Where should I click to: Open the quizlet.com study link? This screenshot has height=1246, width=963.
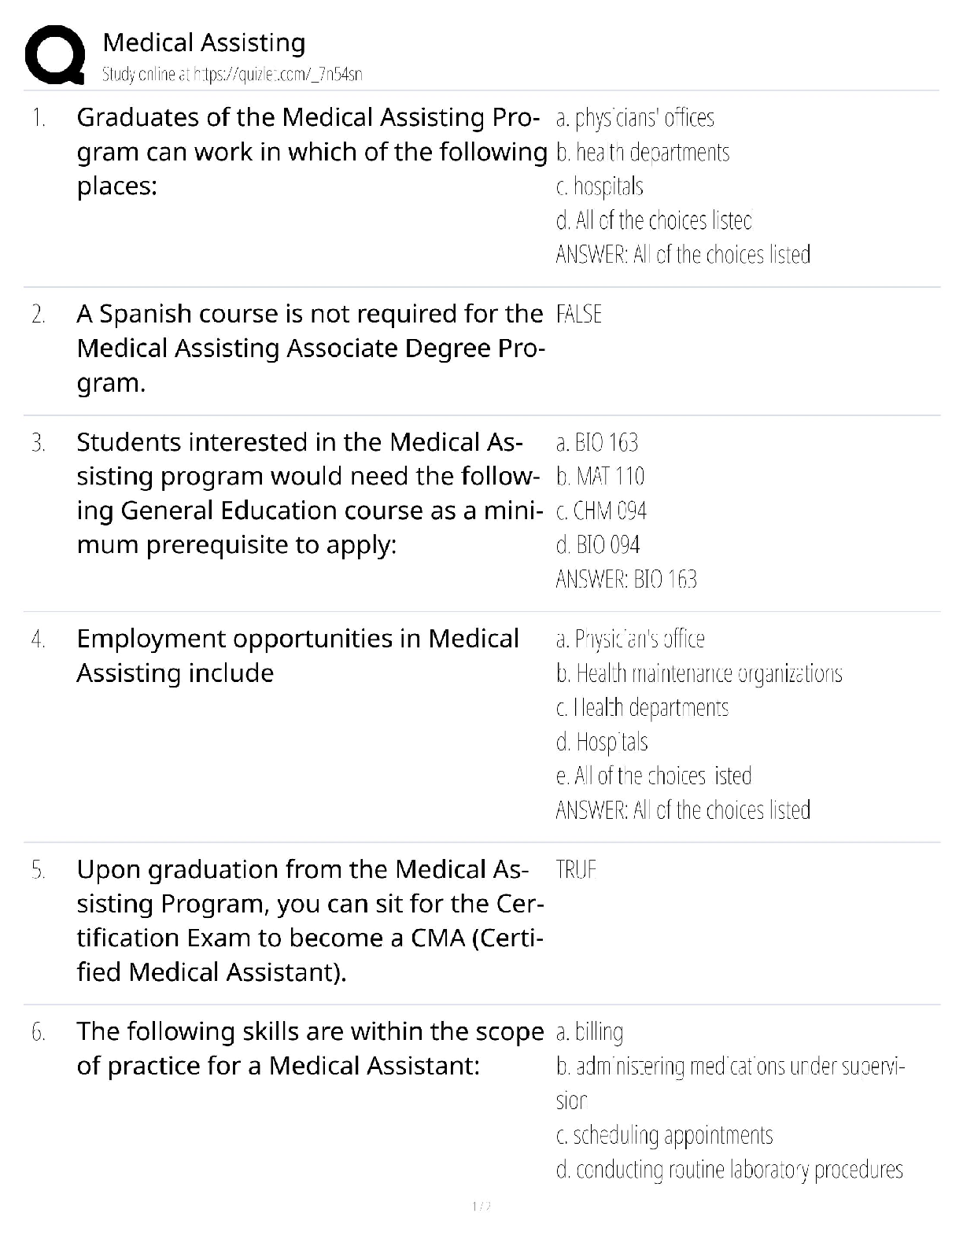tap(232, 75)
